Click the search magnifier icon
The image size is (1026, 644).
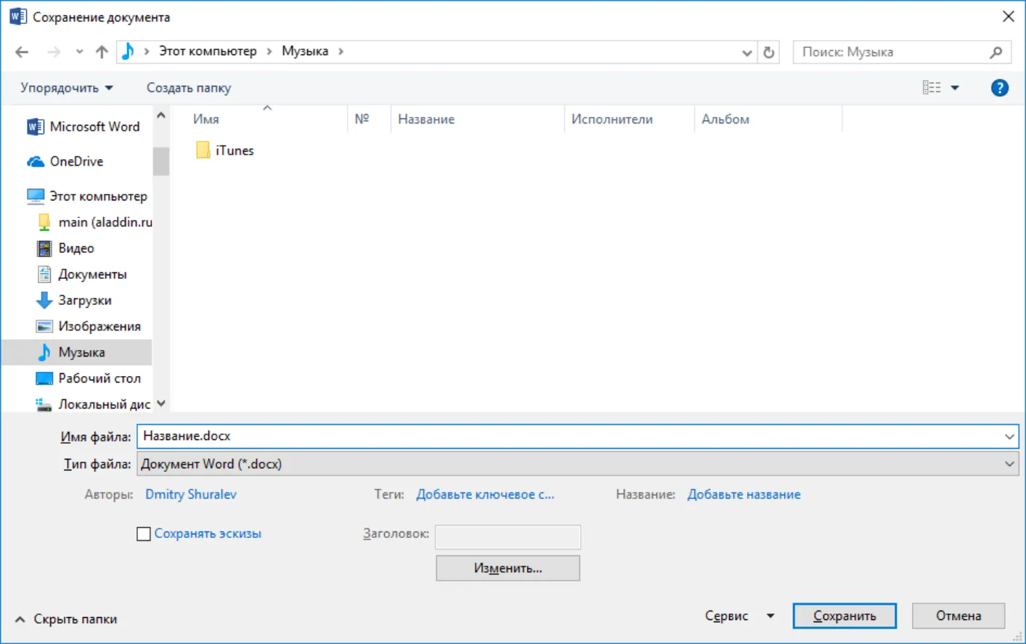(x=996, y=52)
